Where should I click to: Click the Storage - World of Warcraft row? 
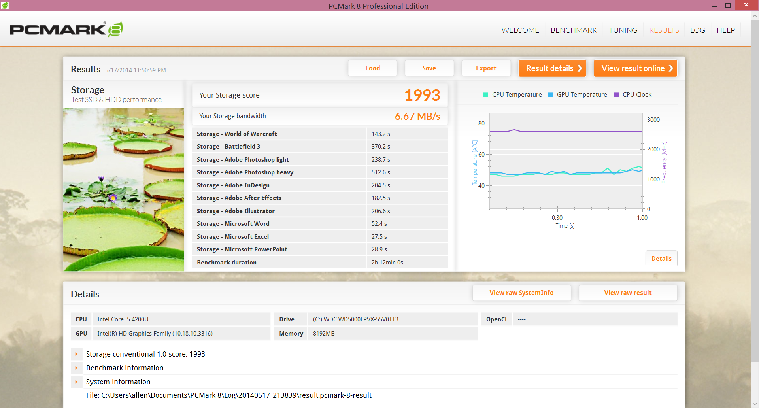click(x=320, y=134)
